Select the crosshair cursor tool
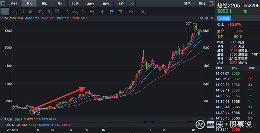The height and width of the screenshot is (133, 260). 5,11
